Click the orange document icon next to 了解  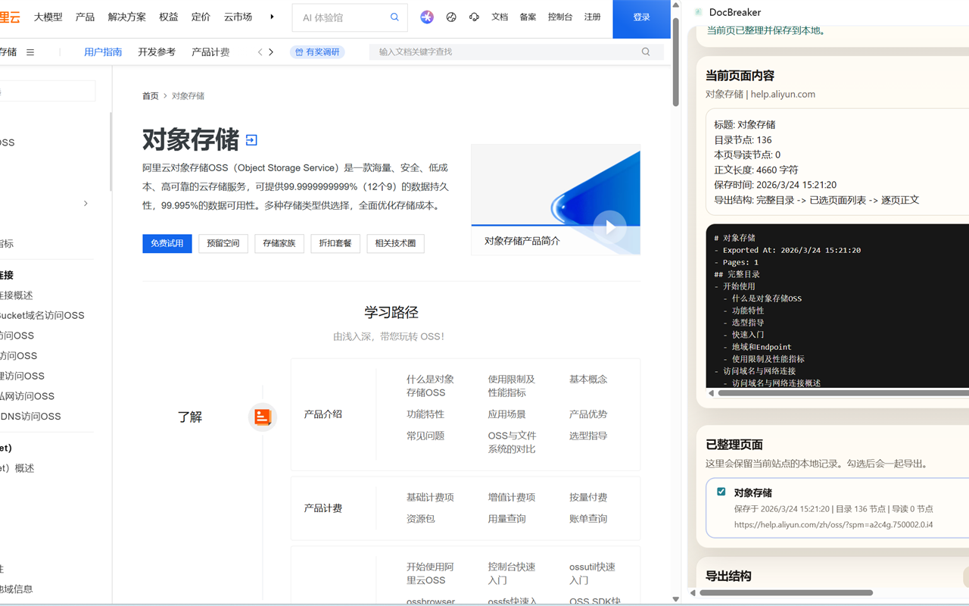click(x=262, y=417)
